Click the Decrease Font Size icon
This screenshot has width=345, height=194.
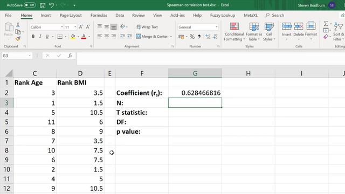click(88, 27)
